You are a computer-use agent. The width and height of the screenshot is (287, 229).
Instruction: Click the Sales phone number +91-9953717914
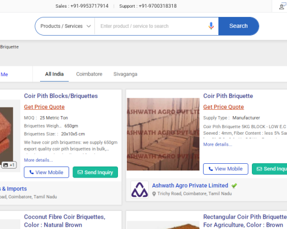click(89, 6)
